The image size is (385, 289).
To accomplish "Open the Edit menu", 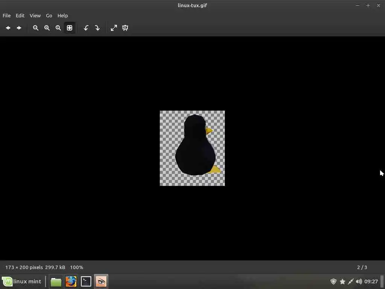I will pyautogui.click(x=20, y=15).
